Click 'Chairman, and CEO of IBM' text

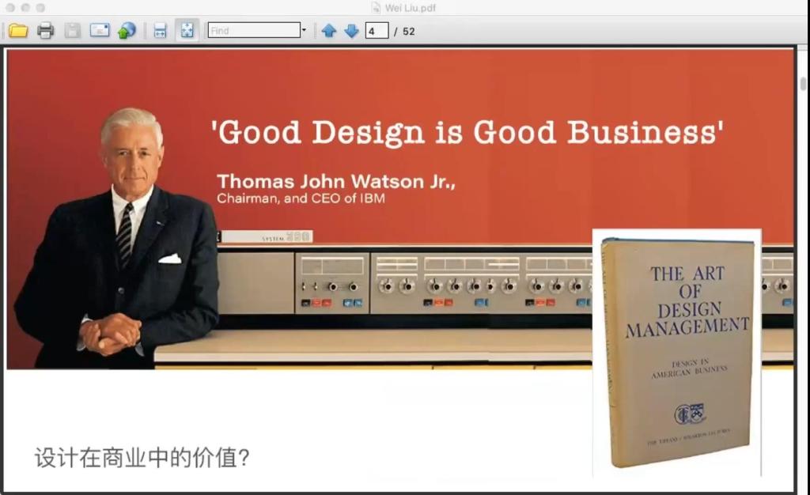point(301,198)
